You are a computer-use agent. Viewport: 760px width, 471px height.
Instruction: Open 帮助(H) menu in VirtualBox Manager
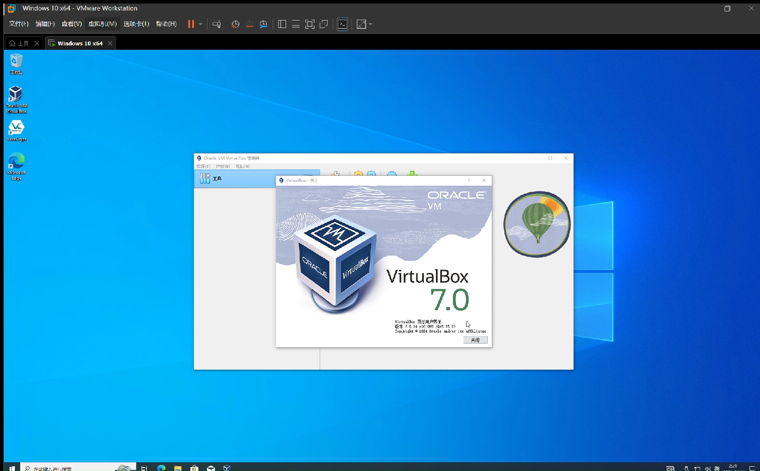click(242, 166)
